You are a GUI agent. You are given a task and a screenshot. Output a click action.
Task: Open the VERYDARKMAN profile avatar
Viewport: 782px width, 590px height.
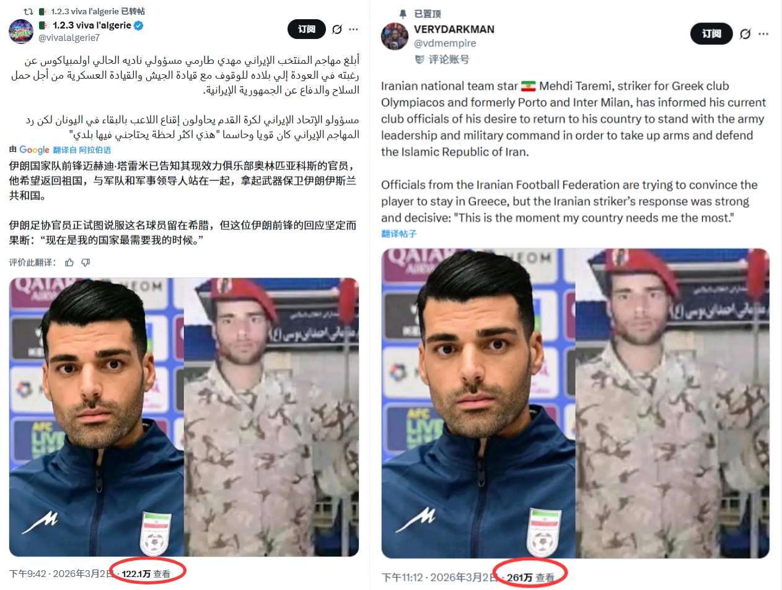coord(393,36)
